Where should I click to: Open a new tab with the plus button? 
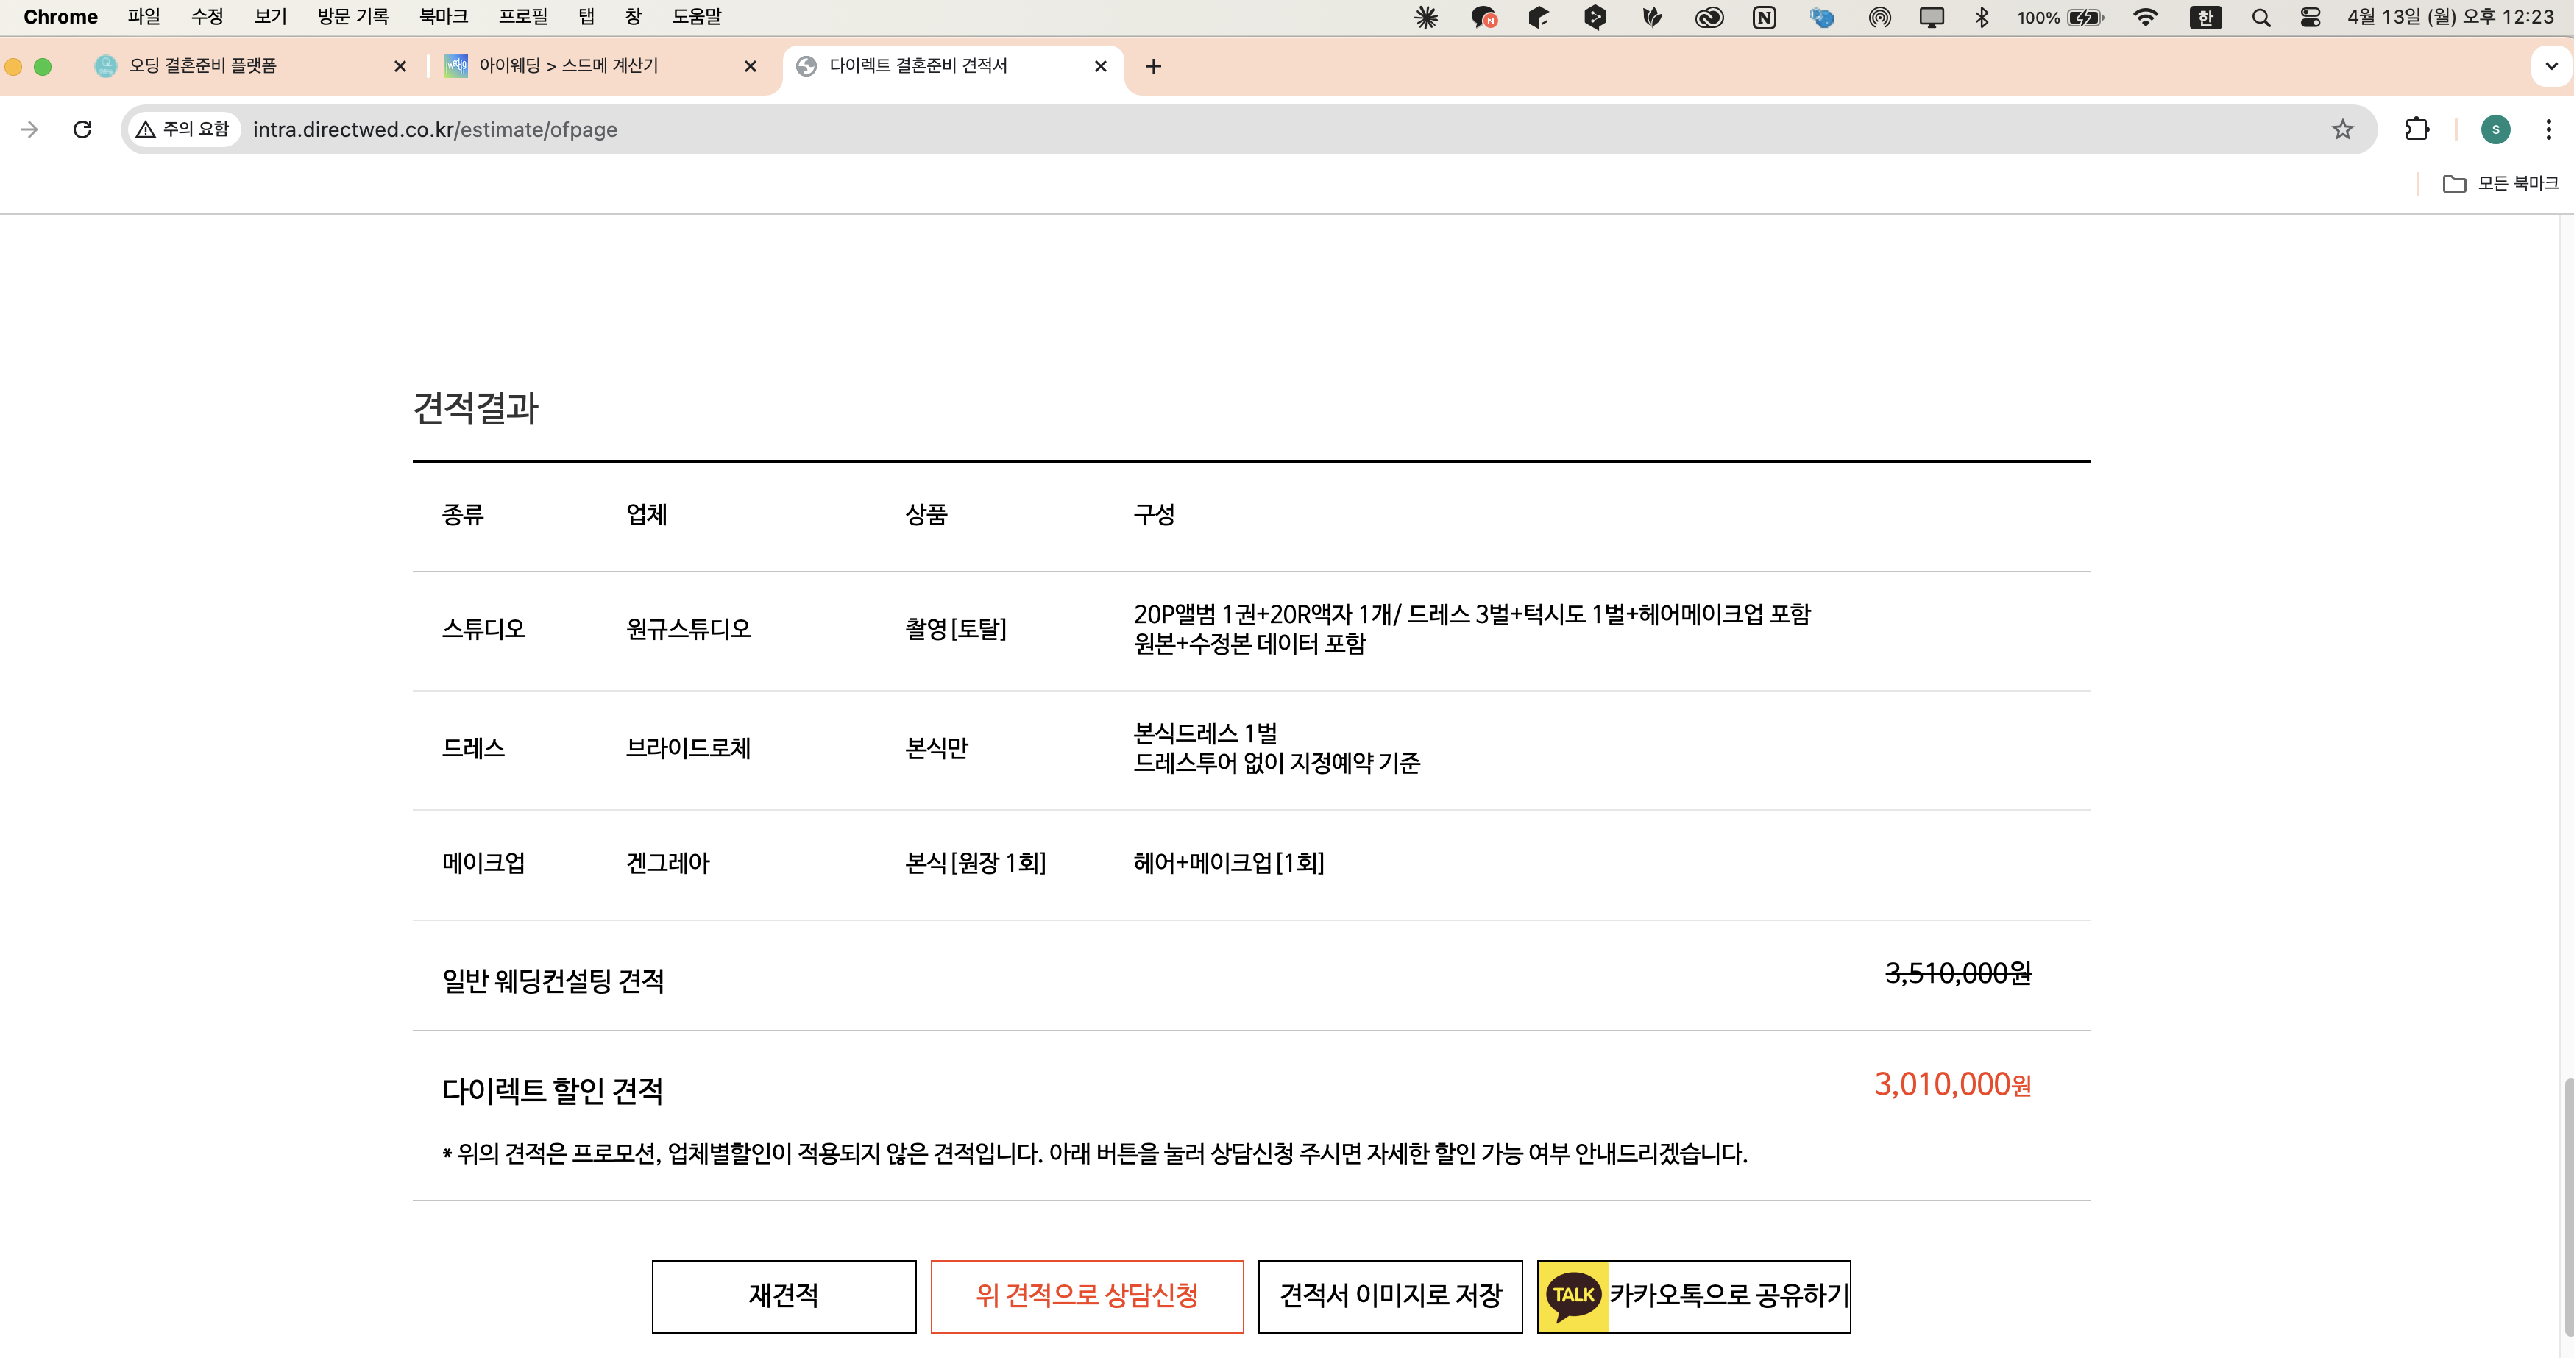click(x=1154, y=66)
